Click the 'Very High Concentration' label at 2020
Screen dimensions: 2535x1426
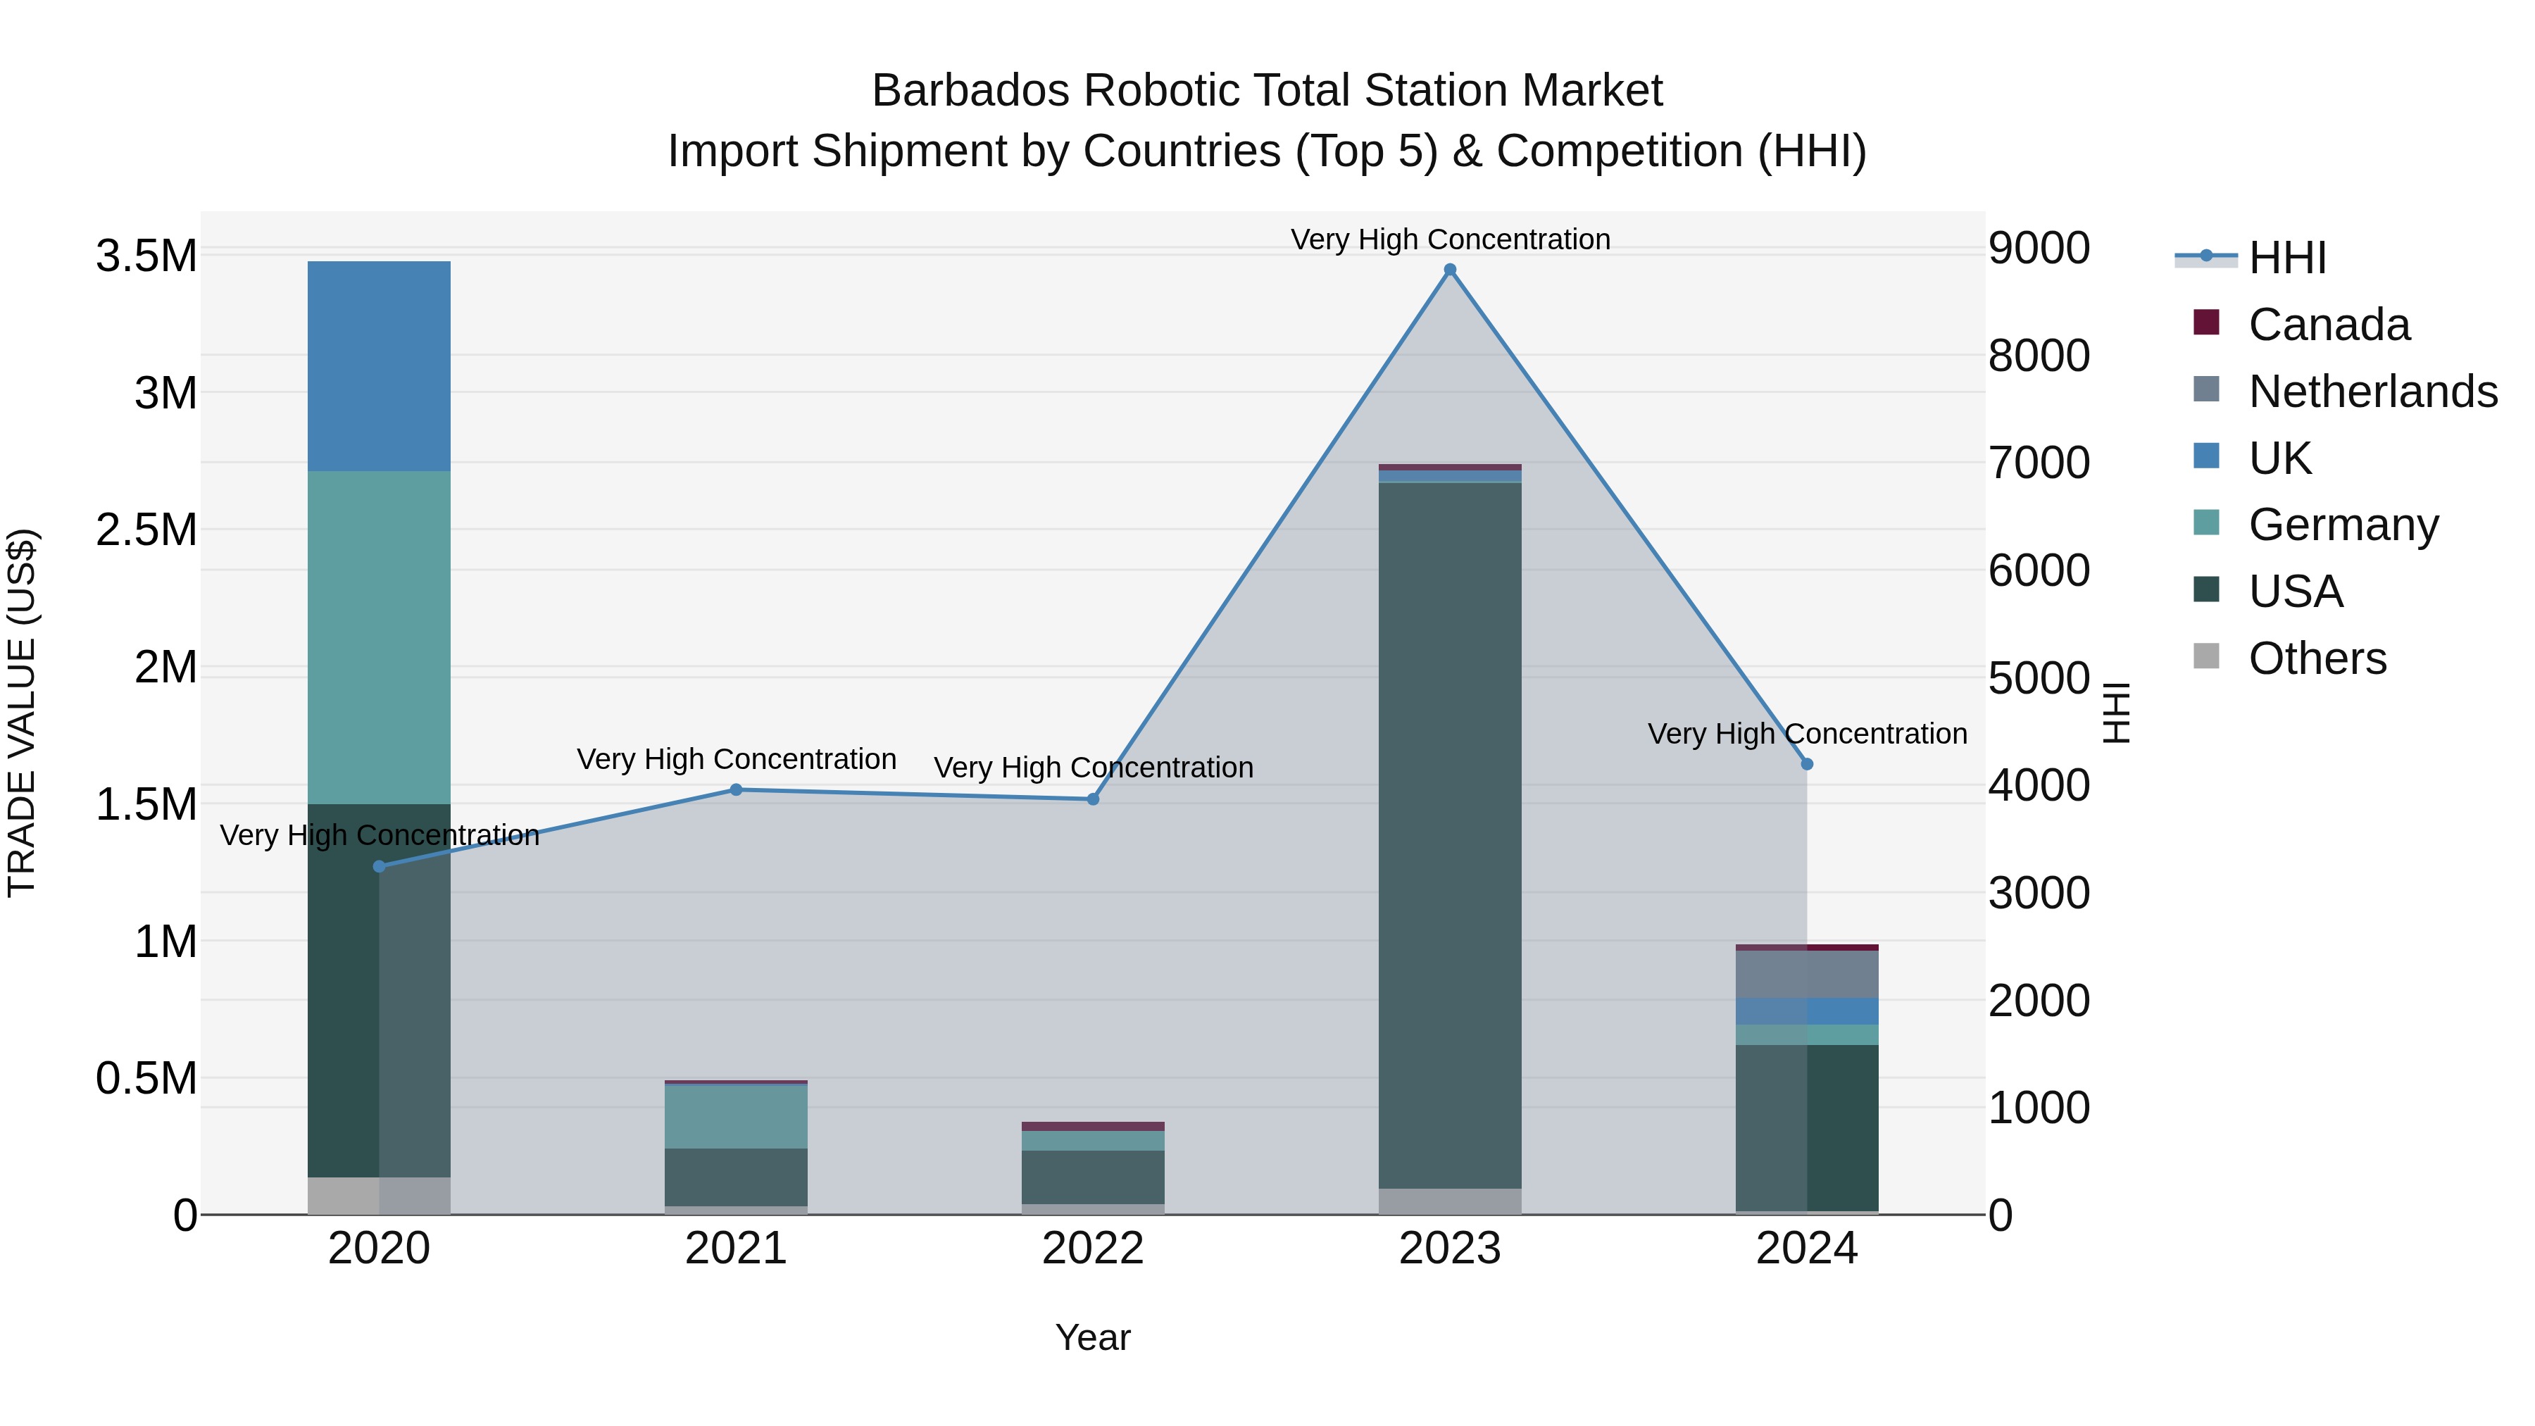point(380,835)
